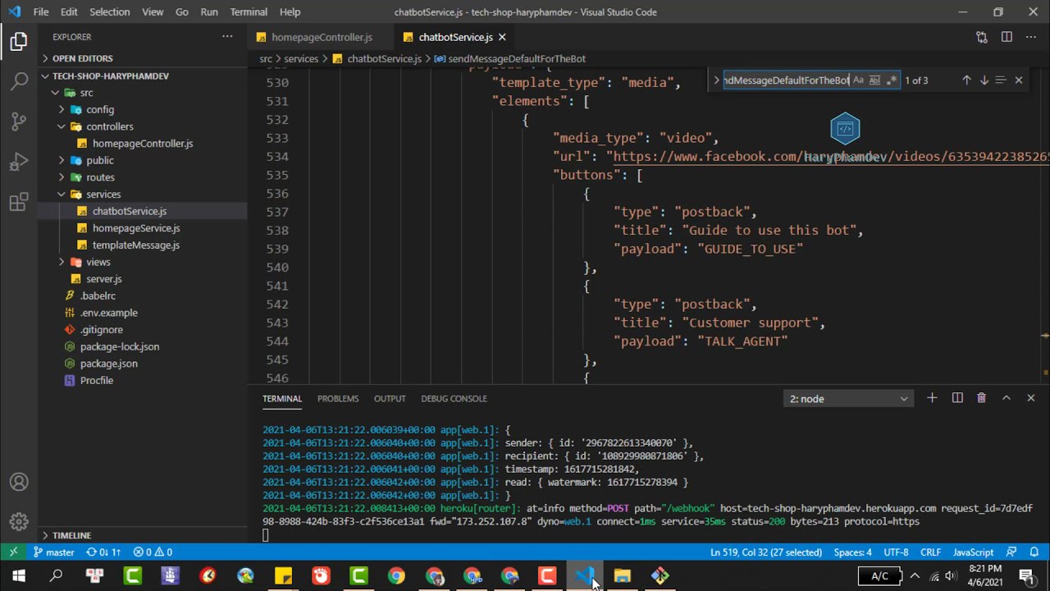Create a new terminal with plus icon
Image resolution: width=1050 pixels, height=591 pixels.
coord(932,398)
